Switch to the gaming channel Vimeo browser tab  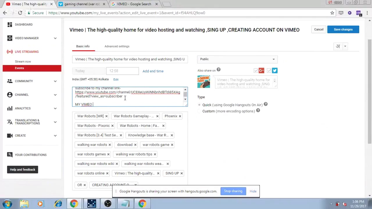tap(82, 4)
